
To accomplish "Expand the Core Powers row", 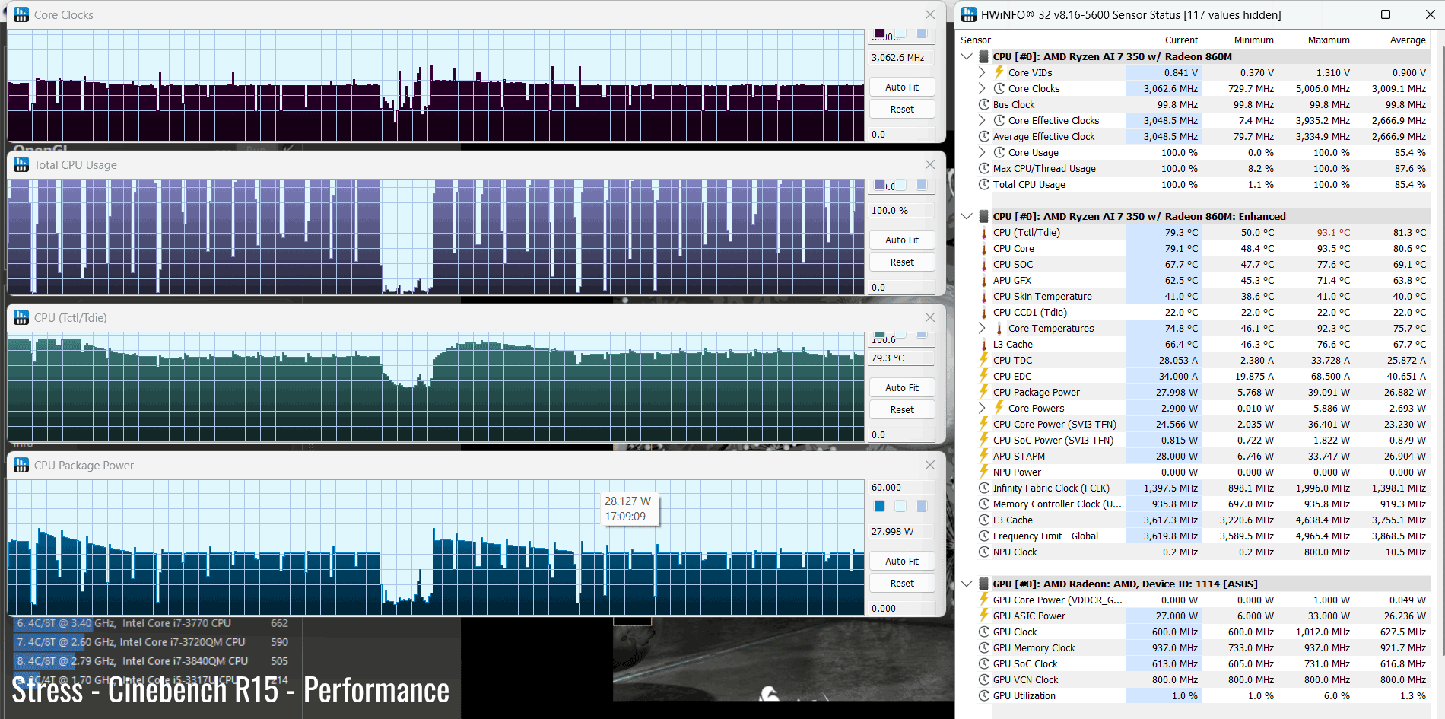I will click(982, 408).
